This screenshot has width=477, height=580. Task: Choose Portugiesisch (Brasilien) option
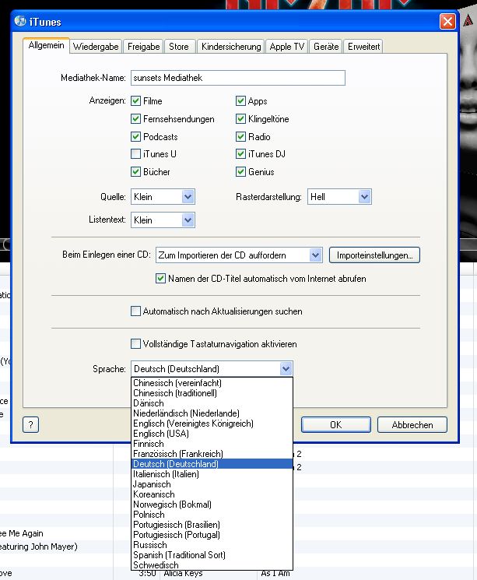212,525
